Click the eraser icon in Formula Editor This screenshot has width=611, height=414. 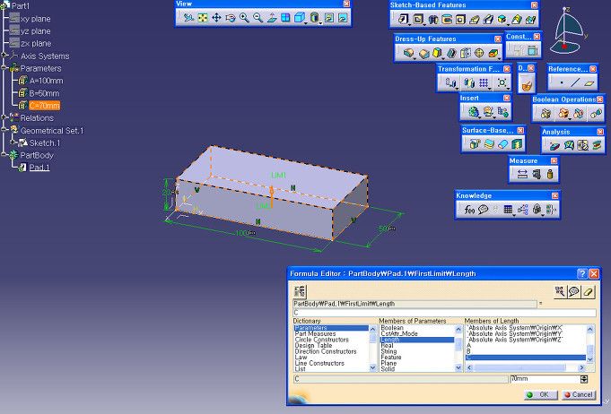pos(589,291)
